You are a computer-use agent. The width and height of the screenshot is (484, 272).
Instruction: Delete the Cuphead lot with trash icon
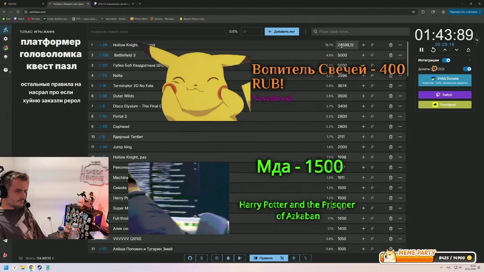391,127
